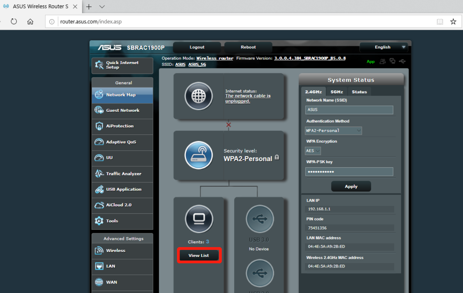Click the View List button
This screenshot has height=293, width=463.
[199, 255]
